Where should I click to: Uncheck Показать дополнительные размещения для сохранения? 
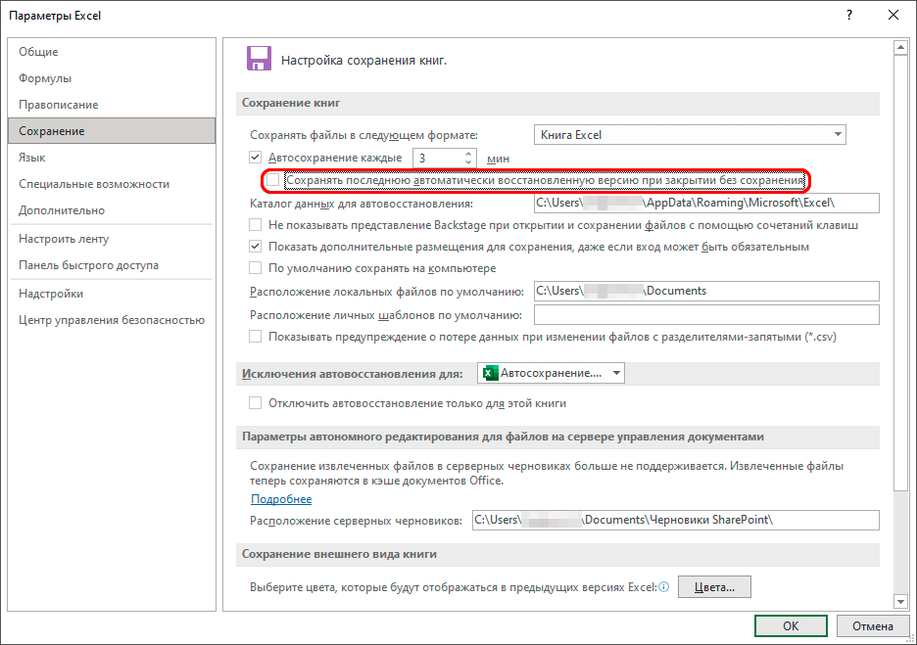(255, 247)
